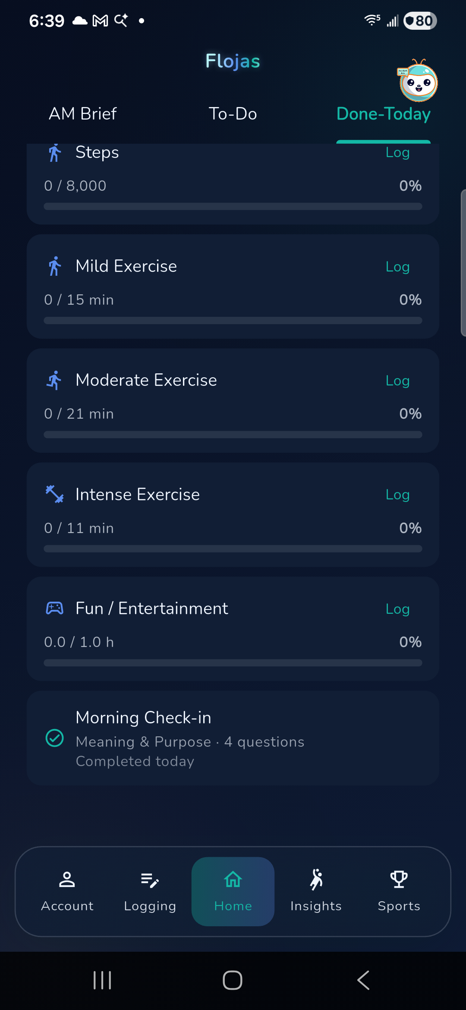
Task: Tap the Moderate Exercise running icon
Action: (54, 380)
